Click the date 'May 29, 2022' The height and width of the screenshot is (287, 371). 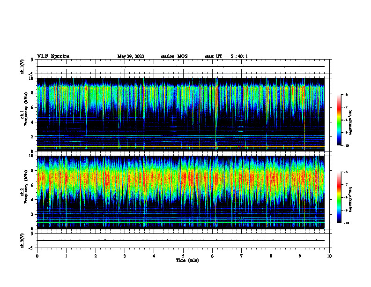pyautogui.click(x=131, y=56)
